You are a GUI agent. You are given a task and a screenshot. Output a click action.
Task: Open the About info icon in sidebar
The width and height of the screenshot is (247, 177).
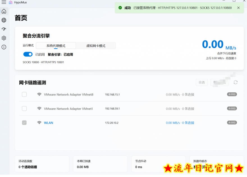click(4, 47)
